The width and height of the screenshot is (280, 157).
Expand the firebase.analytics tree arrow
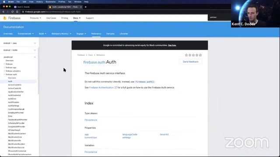click(x=4, y=71)
